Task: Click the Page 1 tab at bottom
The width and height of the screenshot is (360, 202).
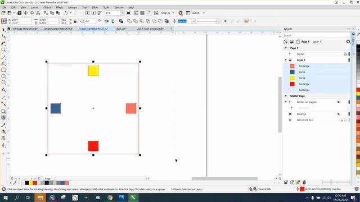Action: pos(49,178)
